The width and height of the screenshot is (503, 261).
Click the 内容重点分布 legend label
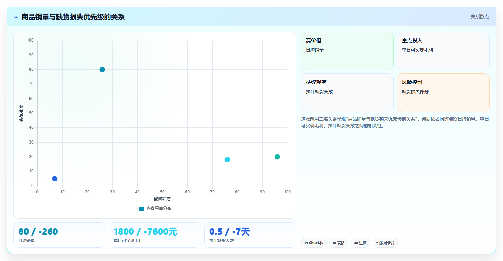pyautogui.click(x=159, y=208)
